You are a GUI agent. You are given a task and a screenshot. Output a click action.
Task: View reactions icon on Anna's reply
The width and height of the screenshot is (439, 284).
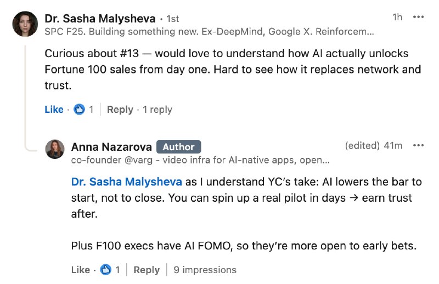coord(106,270)
